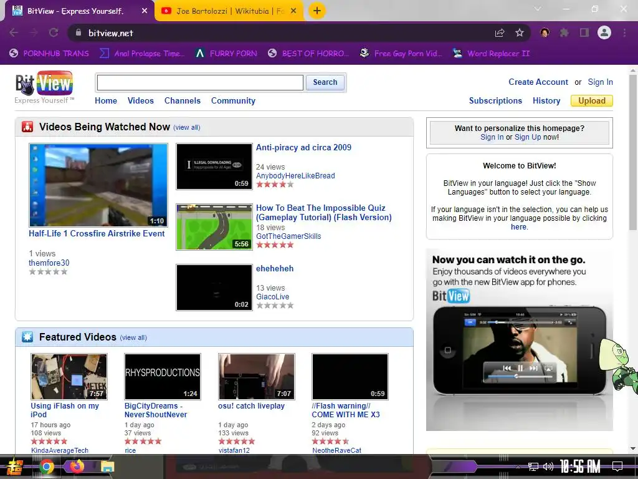Launch Chrome from the taskbar
Viewport: 638px width, 479px height.
(46, 467)
